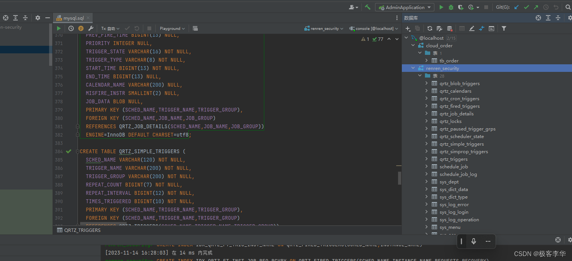
Task: Debug AdminApplication with the bug icon
Action: (451, 7)
